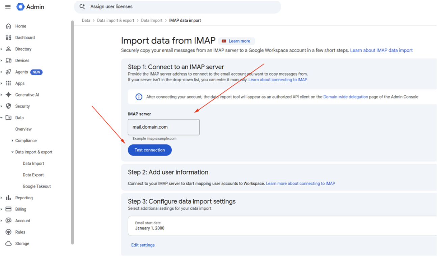Open the Learn about connecting to IMAP link
Screen dimensions: 437x258
(278, 80)
